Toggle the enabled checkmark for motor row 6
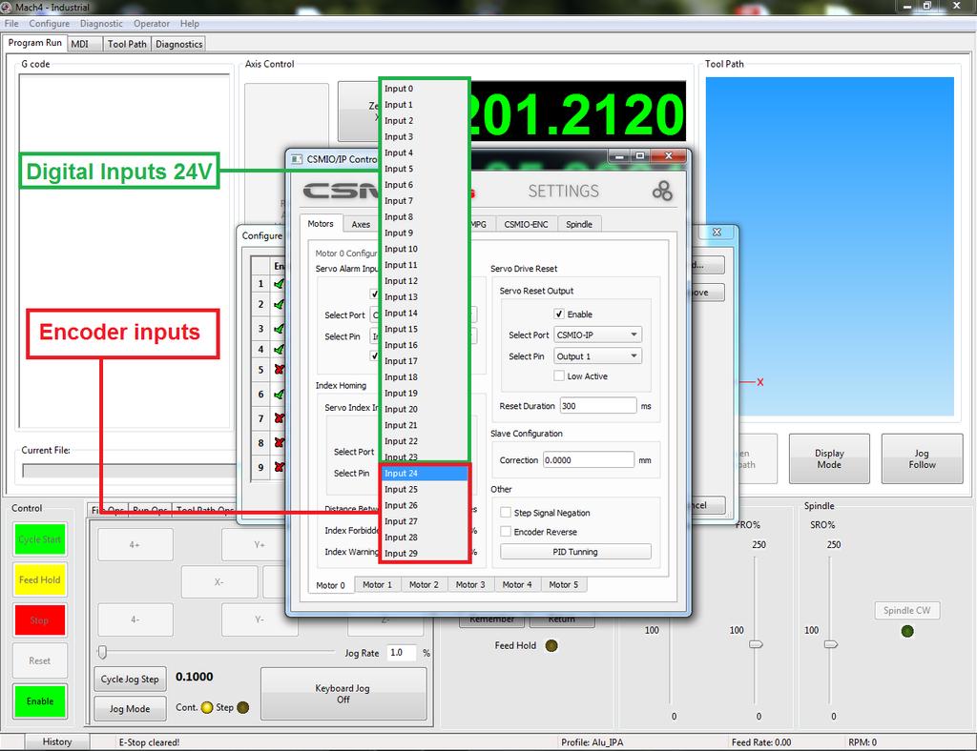977x751 pixels. coord(280,394)
